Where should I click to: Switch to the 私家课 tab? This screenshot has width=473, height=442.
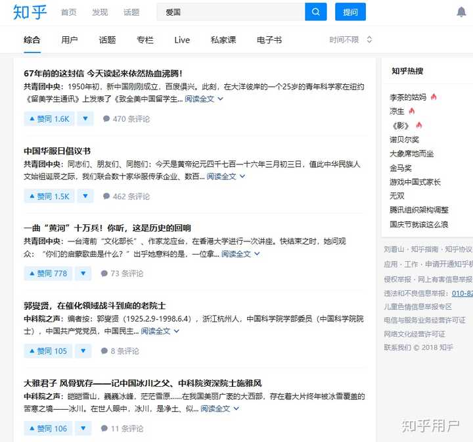coord(223,40)
